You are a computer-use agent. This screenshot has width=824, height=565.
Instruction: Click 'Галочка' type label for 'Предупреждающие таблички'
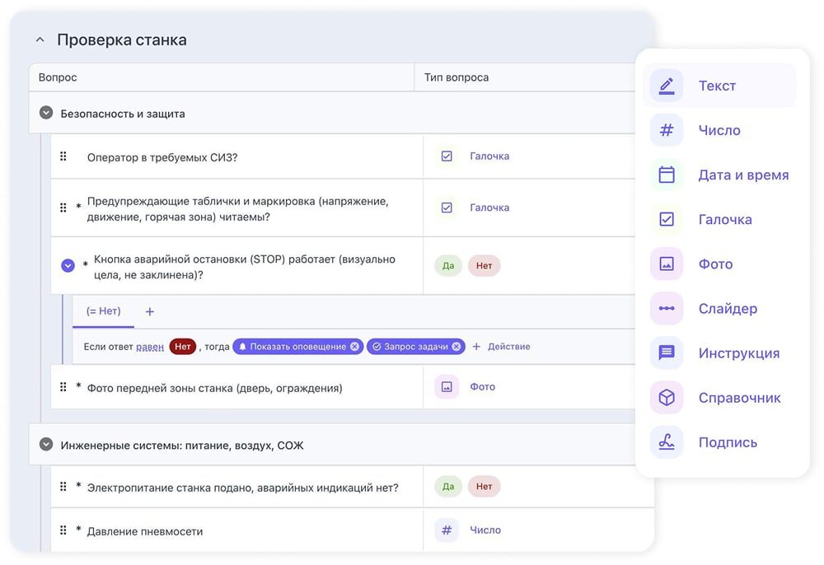(x=489, y=208)
